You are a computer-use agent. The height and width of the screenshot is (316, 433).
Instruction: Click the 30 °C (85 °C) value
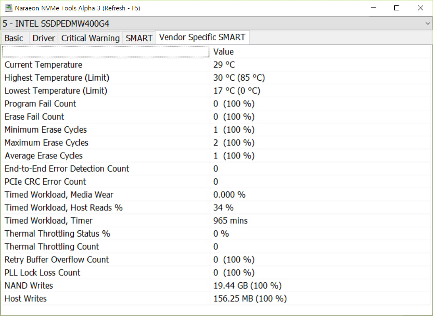pos(239,78)
